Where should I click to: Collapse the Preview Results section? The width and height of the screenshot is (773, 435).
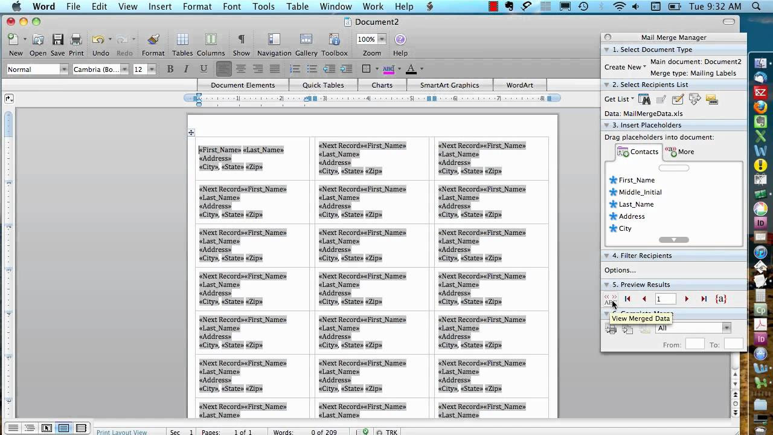606,285
